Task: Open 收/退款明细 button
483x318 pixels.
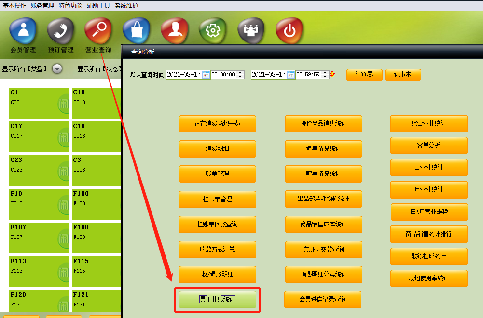Action: (218, 274)
